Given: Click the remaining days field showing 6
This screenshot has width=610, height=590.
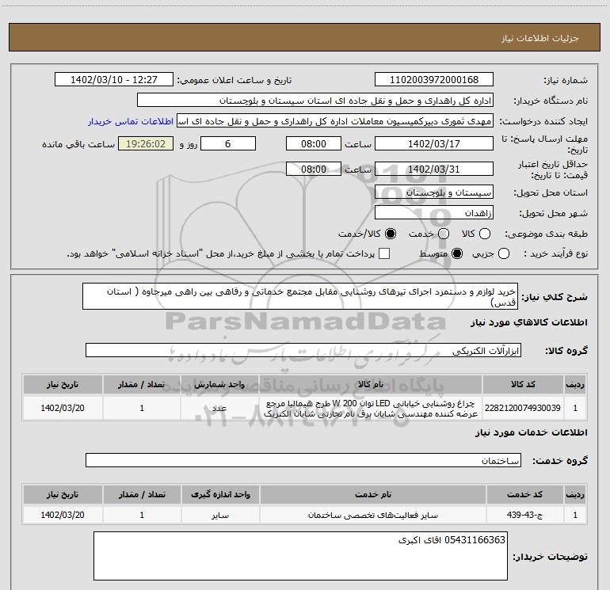Looking at the screenshot, I should point(228,144).
